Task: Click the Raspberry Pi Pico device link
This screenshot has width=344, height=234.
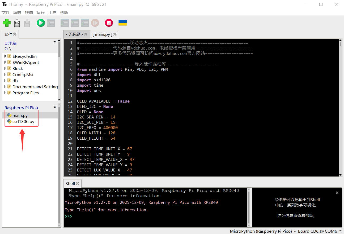Action: click(x=21, y=108)
